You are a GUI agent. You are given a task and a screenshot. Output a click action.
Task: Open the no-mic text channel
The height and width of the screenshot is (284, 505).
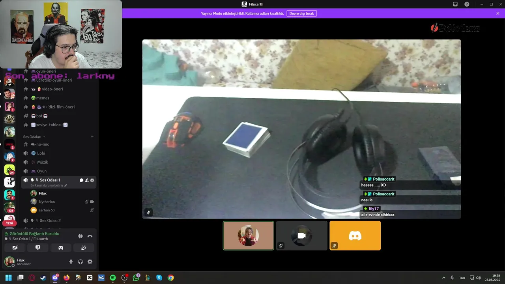[x=59, y=144]
